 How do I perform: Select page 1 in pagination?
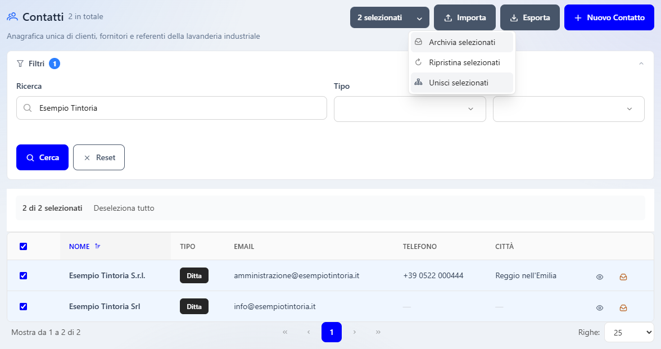tap(332, 332)
